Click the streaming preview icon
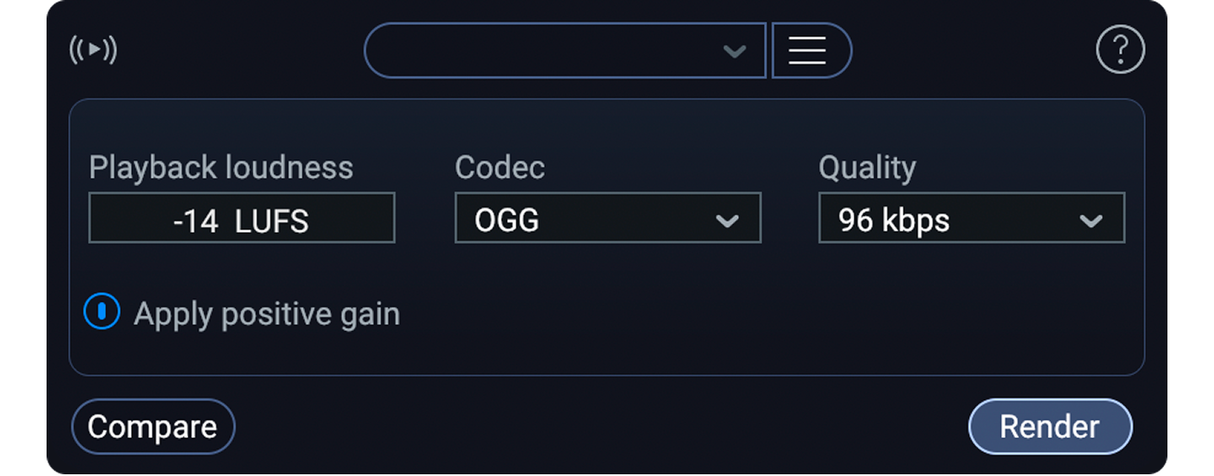 pos(93,50)
